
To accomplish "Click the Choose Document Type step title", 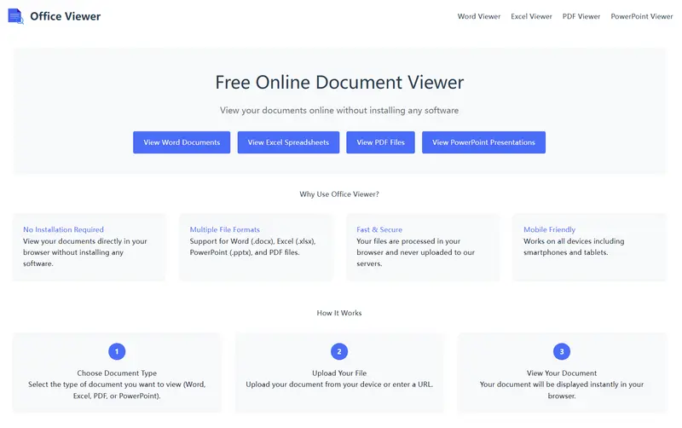I will pos(117,373).
